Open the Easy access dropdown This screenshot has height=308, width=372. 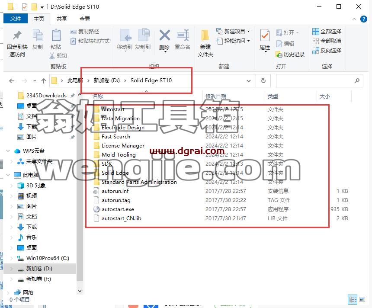[x=233, y=41]
